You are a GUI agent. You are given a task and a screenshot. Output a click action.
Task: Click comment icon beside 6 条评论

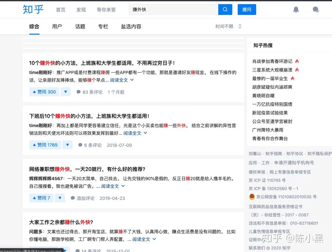point(80,145)
